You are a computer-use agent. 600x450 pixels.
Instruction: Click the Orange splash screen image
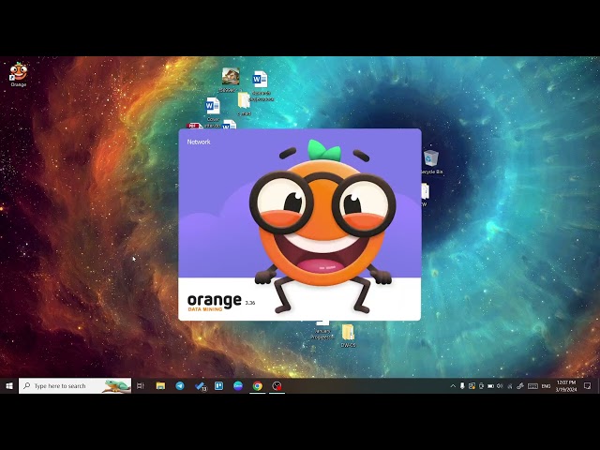click(x=300, y=225)
